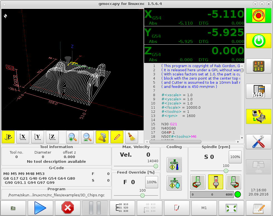
Task: Click scroll right arrow of G-code list
Action: (x=238, y=142)
